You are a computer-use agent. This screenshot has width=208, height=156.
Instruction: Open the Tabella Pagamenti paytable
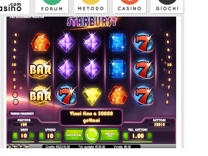(22, 114)
